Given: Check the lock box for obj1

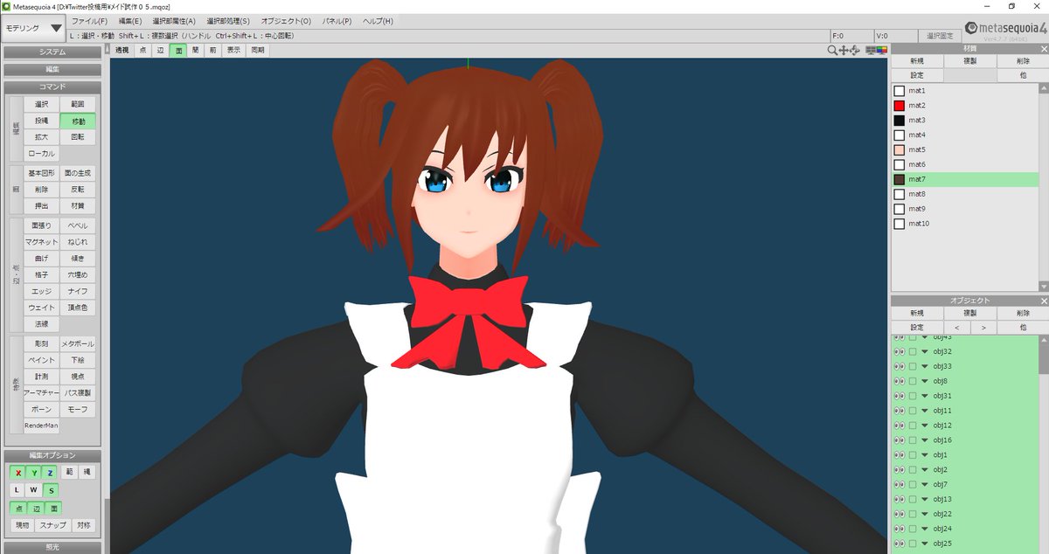Looking at the screenshot, I should coord(913,455).
